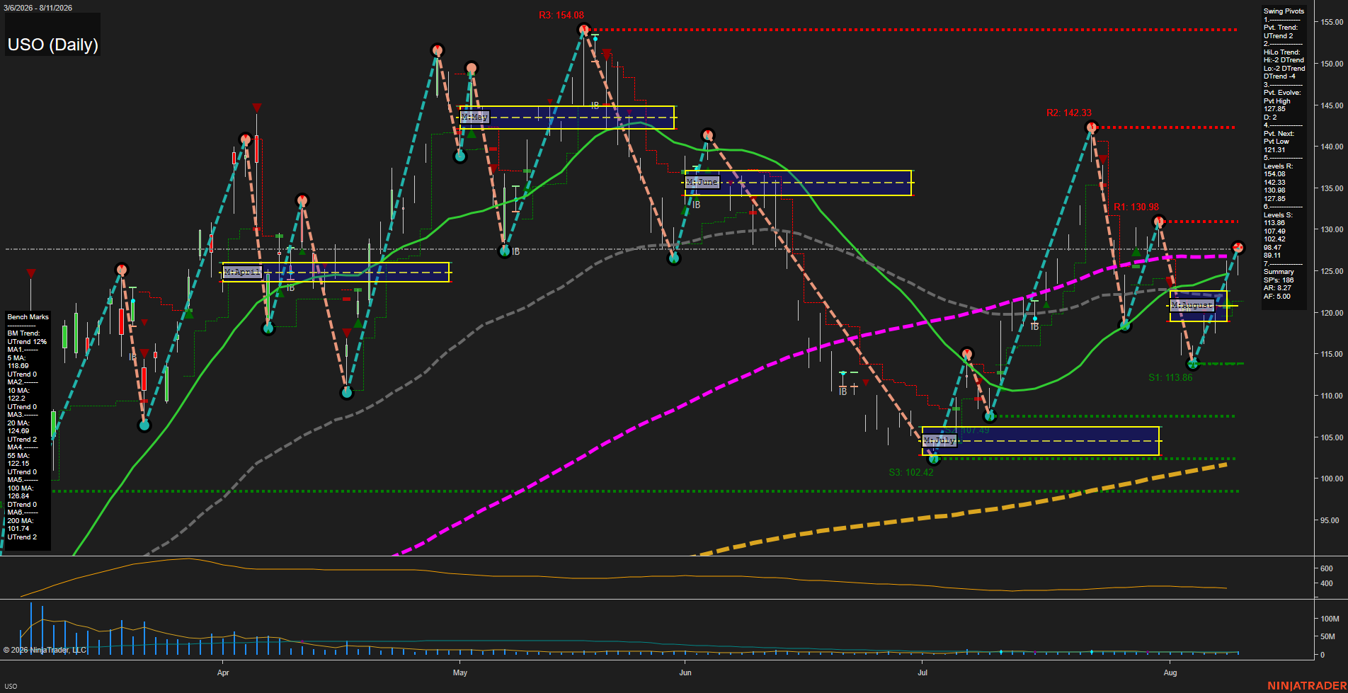Screen dimensions: 1348x693
Task: Click the 126.84 moving average value
Action: pos(18,496)
